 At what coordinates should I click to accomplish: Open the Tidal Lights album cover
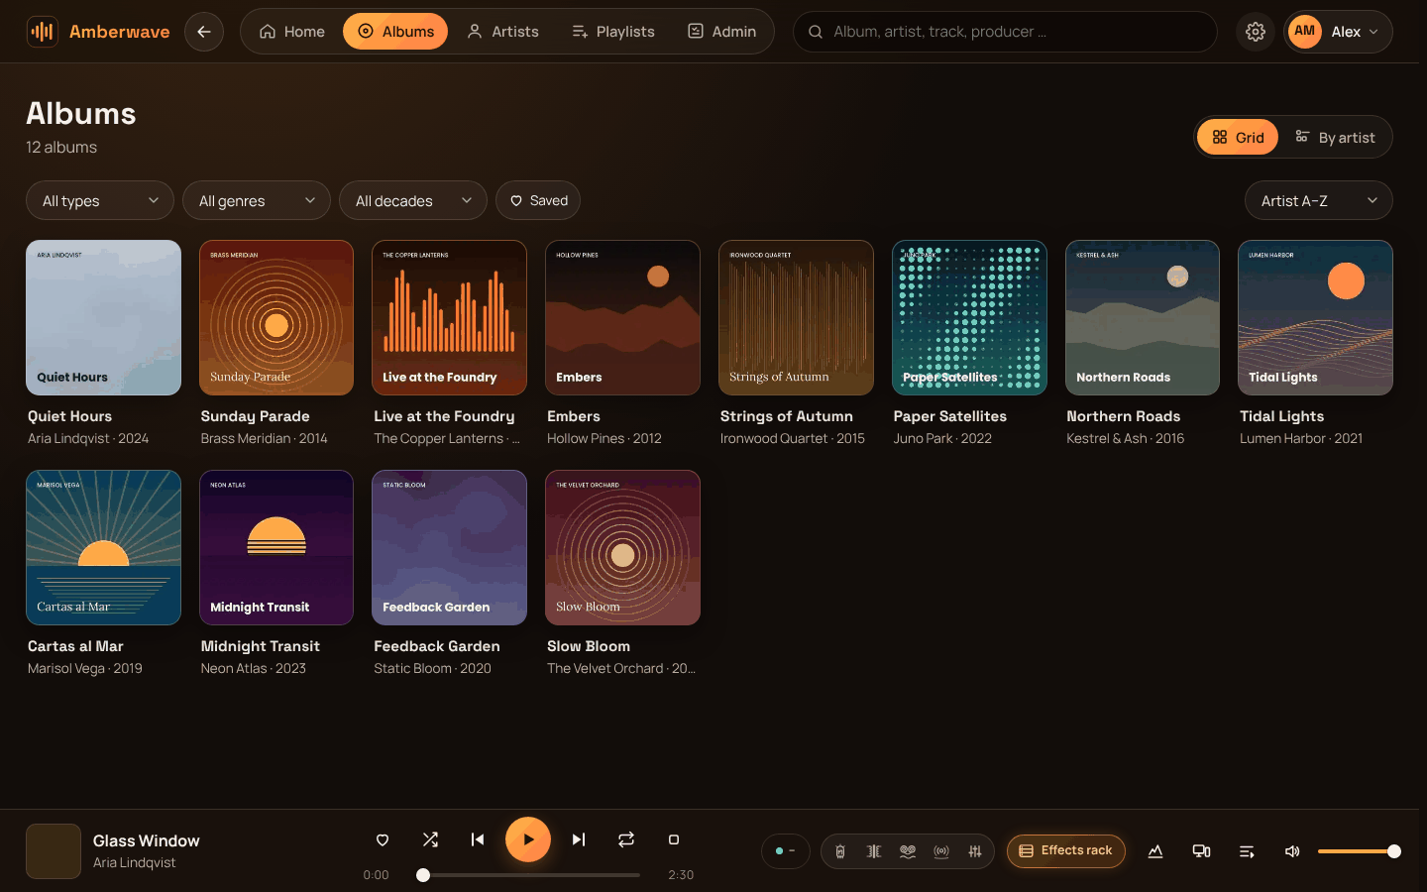(x=1315, y=317)
